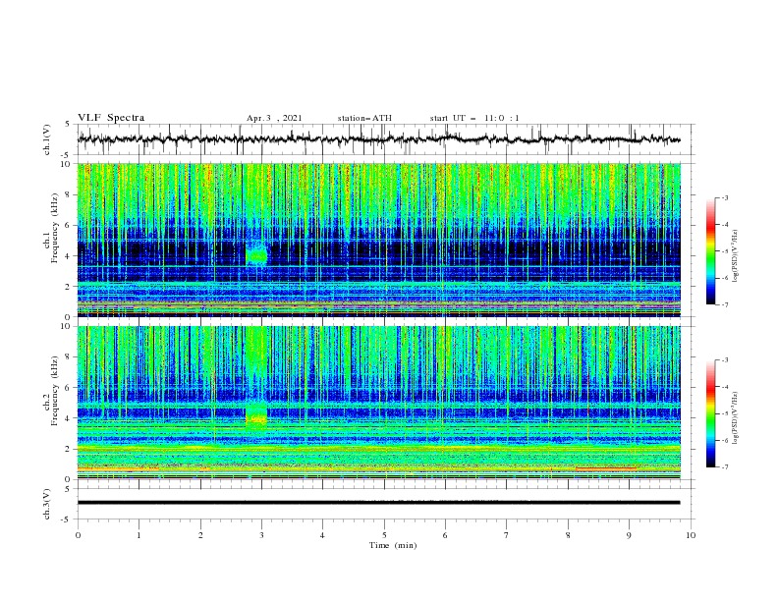The height and width of the screenshot is (601, 778).
Task: Click the "ch.3(V)" axis label
Action: (47, 504)
